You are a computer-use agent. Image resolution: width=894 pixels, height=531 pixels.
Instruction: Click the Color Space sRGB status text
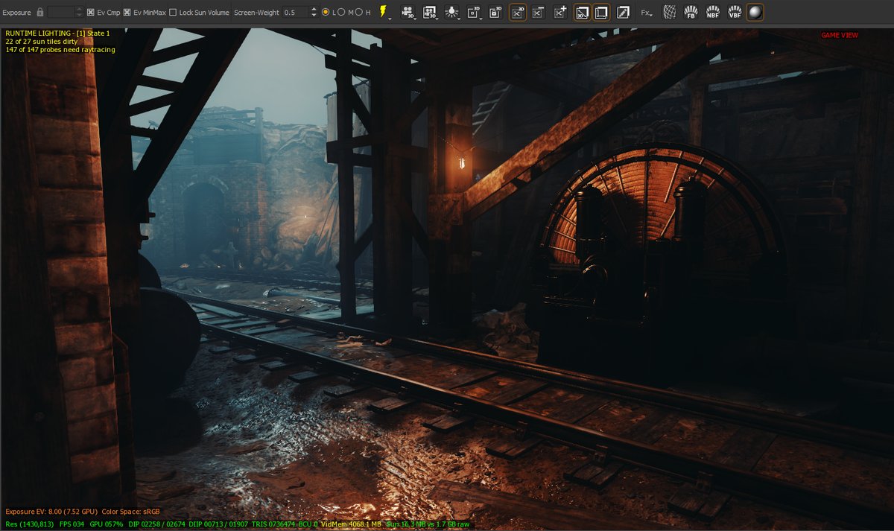tap(131, 512)
